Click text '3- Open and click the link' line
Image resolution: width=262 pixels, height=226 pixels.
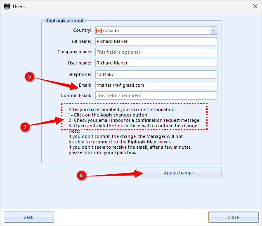coord(133,126)
